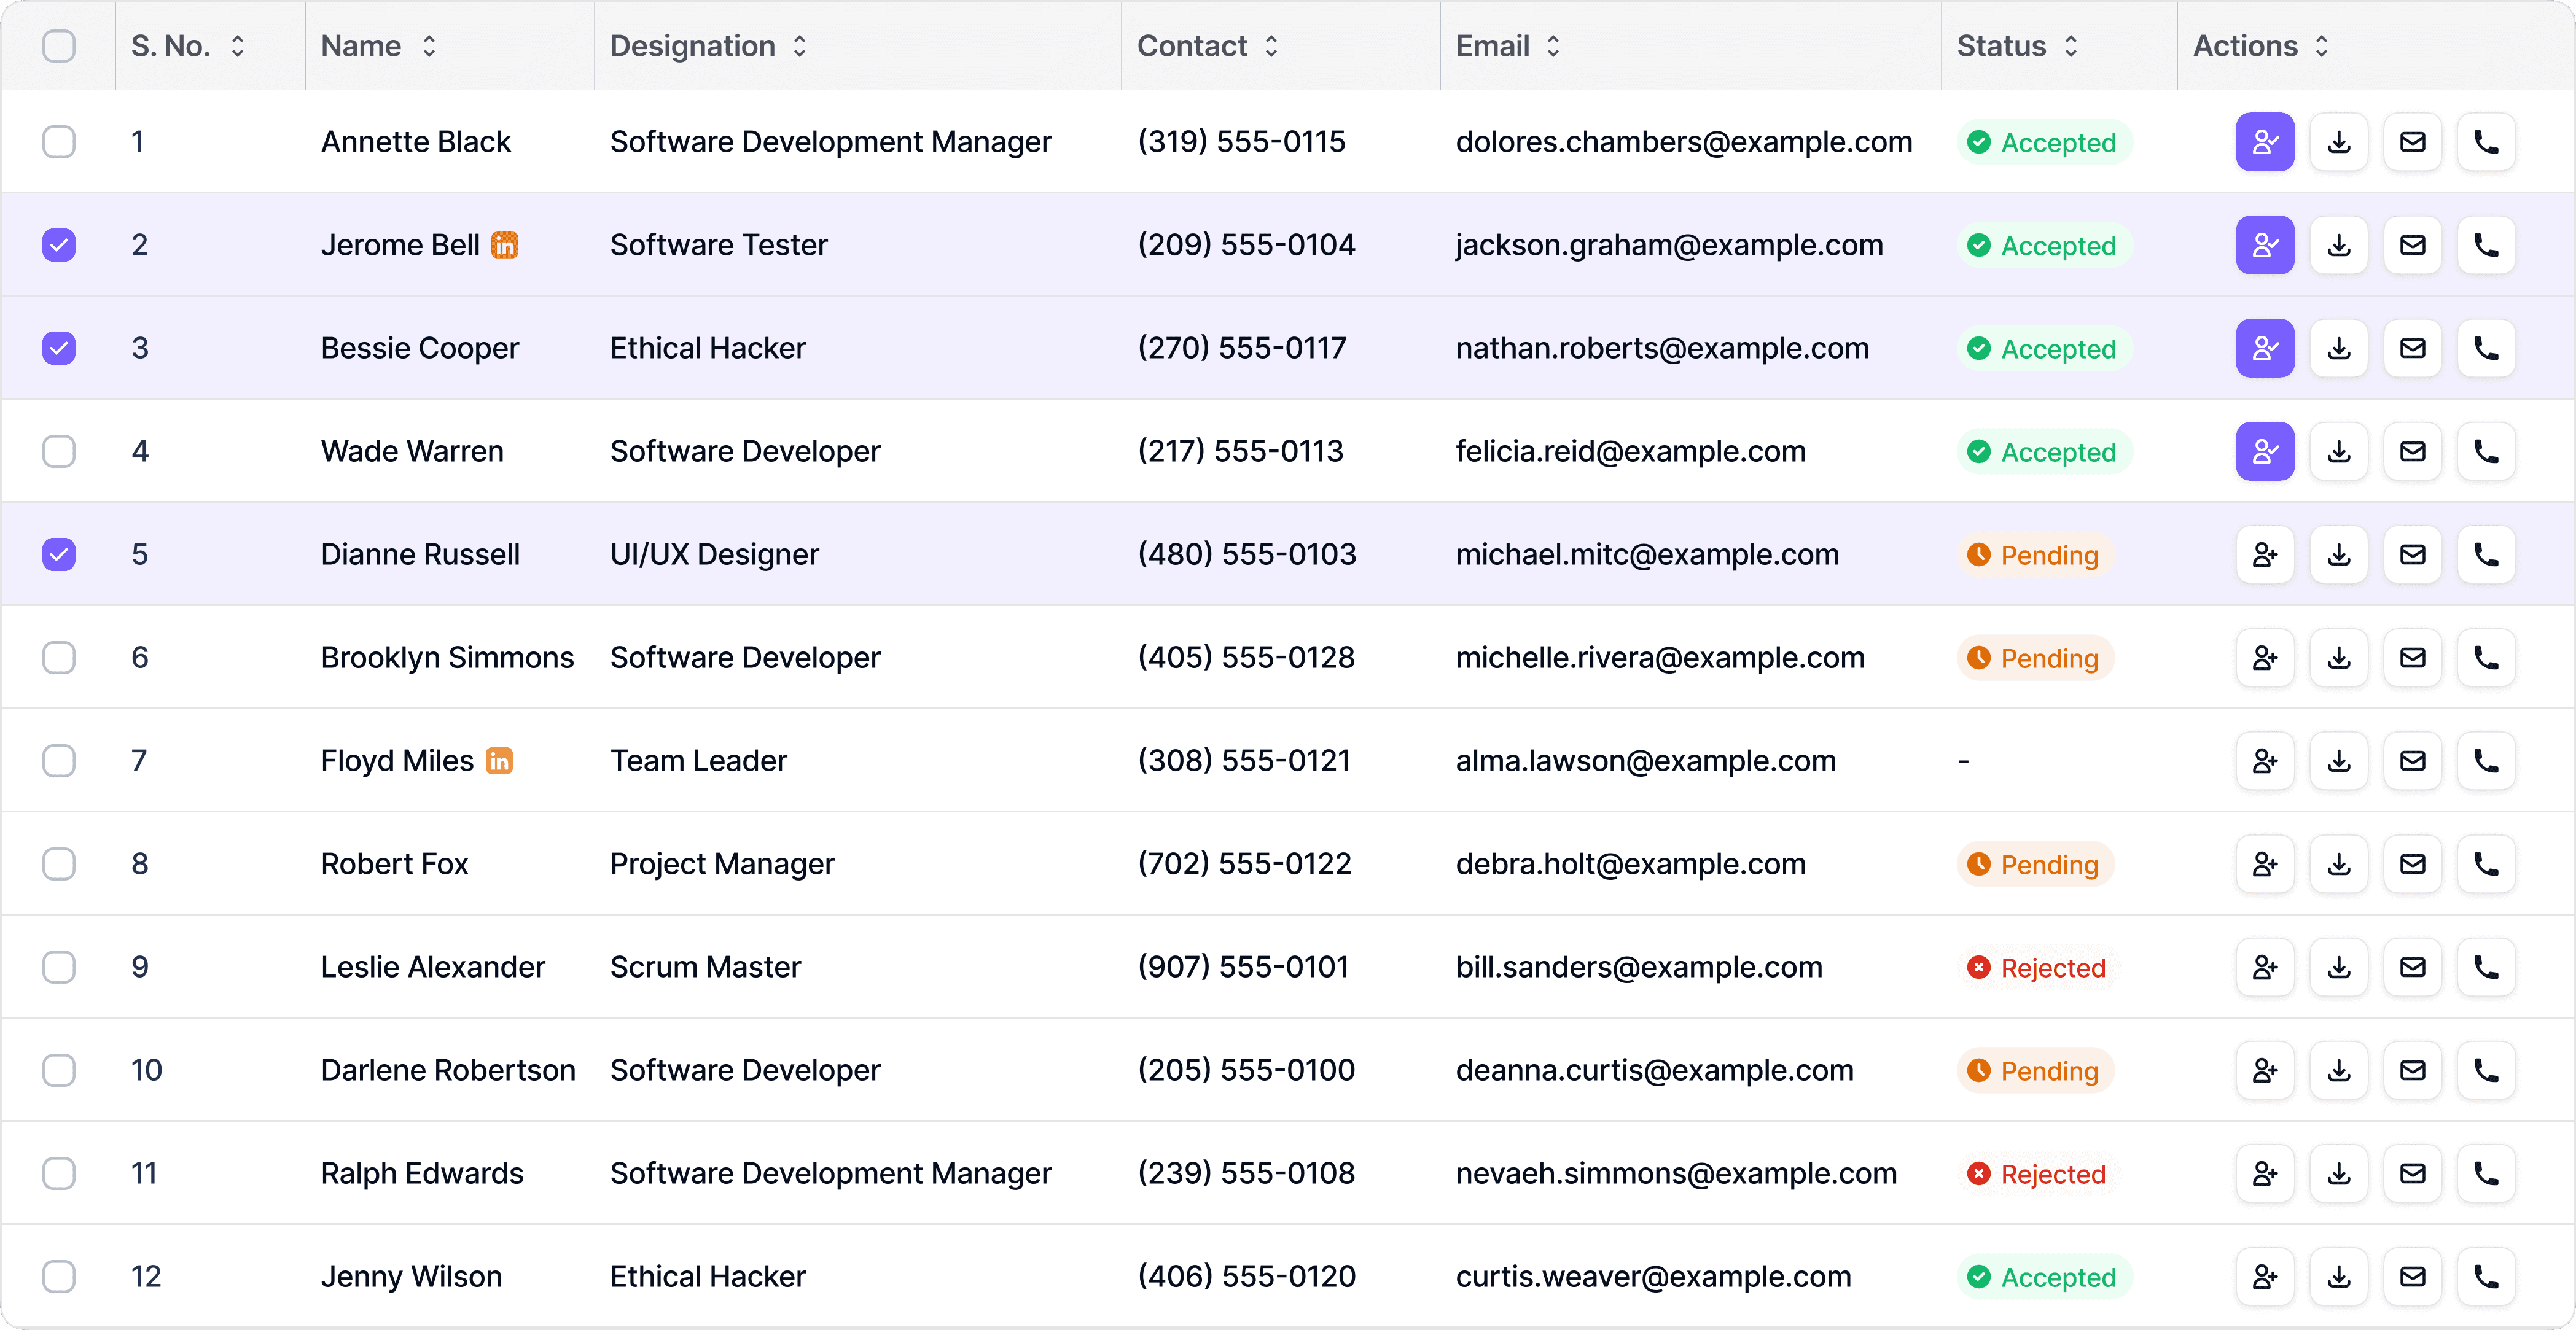Check the checkbox for Brooklyn Simmons
2576x1330 pixels.
59,657
